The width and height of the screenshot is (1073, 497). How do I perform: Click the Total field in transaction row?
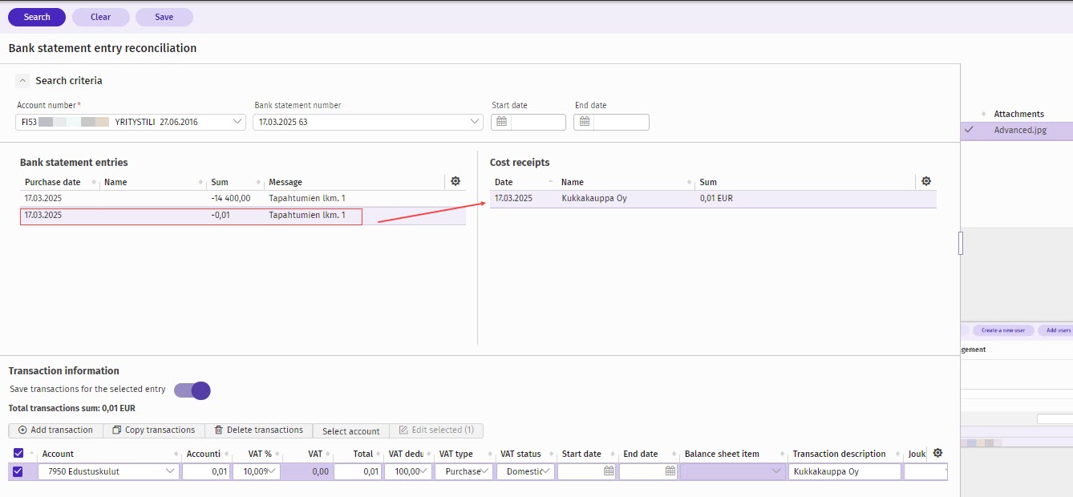pyautogui.click(x=358, y=471)
